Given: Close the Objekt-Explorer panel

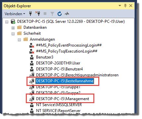Looking at the screenshot, I should point(131,6).
